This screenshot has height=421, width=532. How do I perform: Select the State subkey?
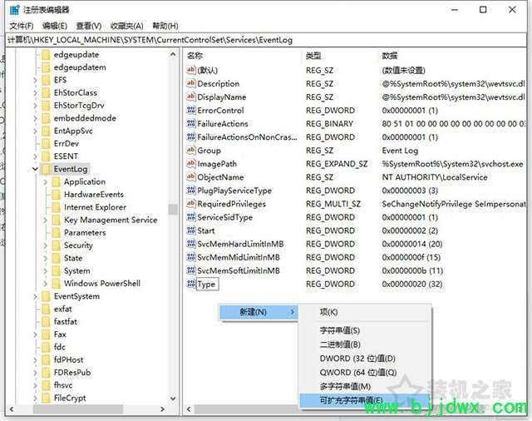[x=73, y=258]
